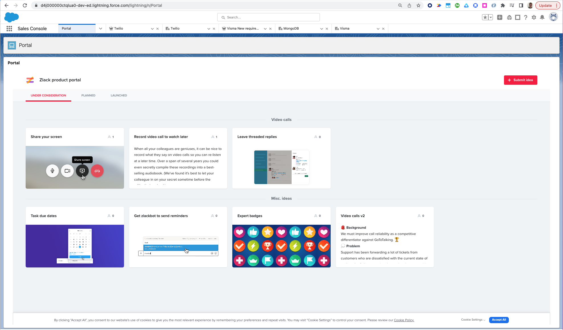563x330 pixels.
Task: Close the first Twilio tab
Action: pos(157,29)
